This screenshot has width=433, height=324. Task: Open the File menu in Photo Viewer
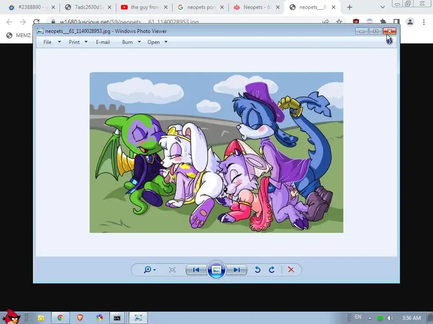pos(47,42)
